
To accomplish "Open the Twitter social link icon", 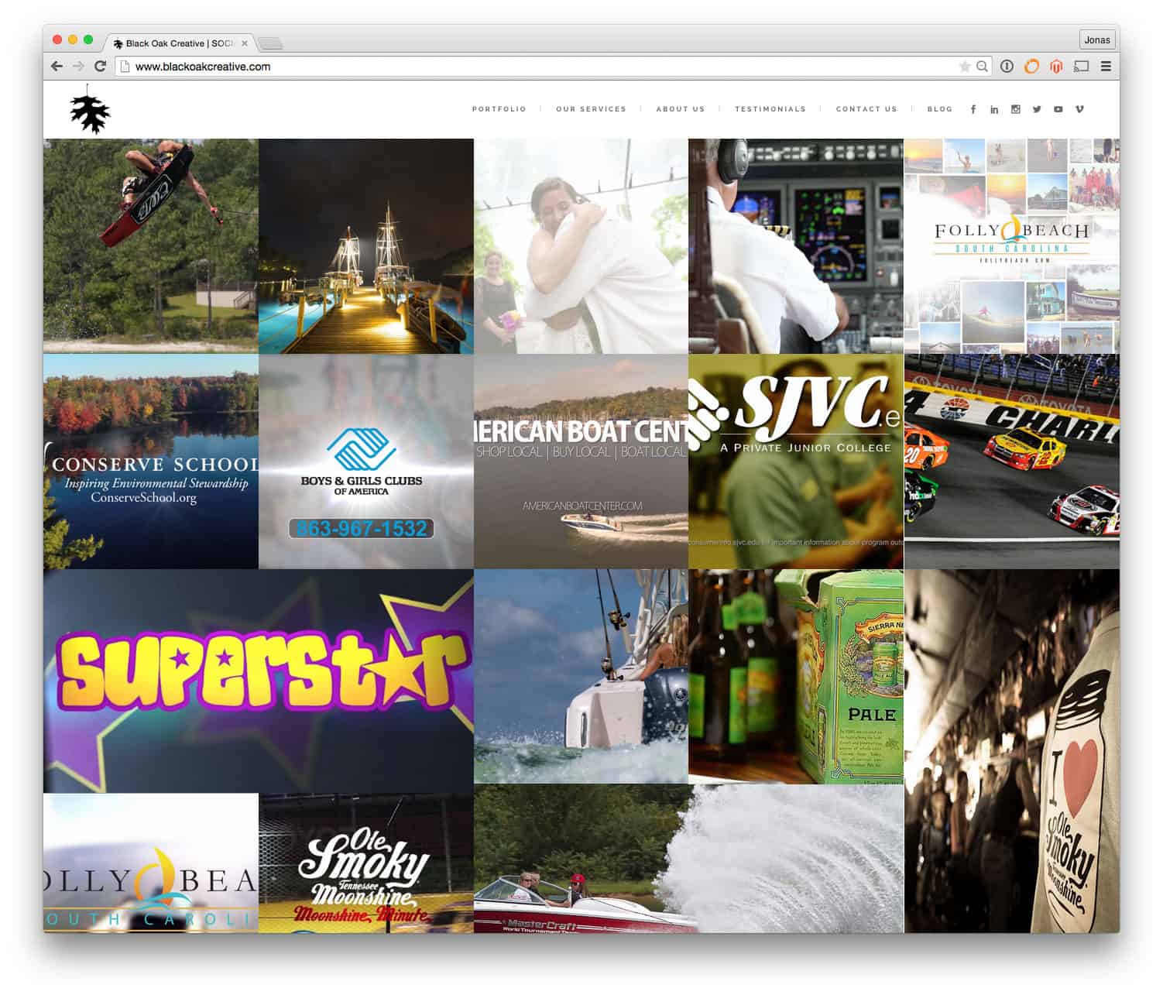I will tap(1037, 109).
